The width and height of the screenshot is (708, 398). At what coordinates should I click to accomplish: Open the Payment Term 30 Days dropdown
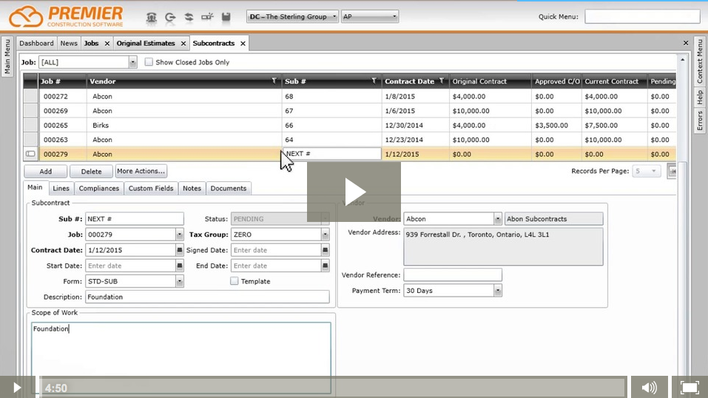pos(497,291)
